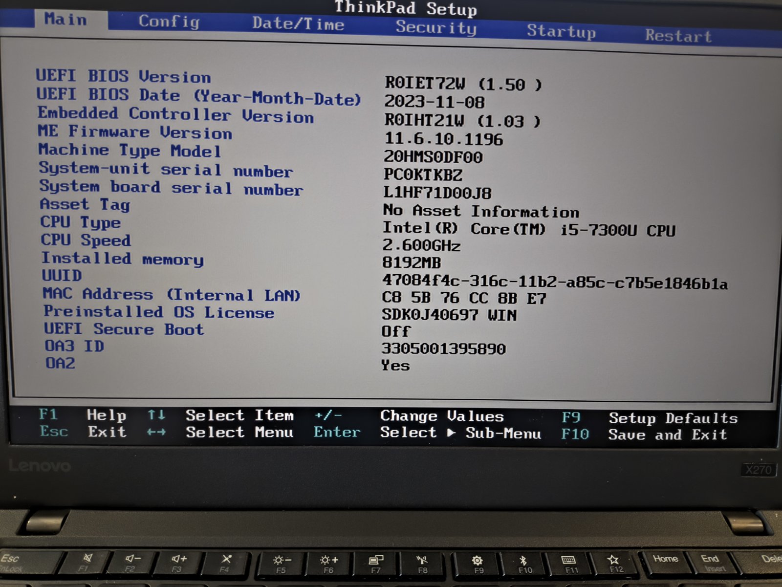Click F10 Save and Exit hint
782x587 pixels.
tap(644, 435)
